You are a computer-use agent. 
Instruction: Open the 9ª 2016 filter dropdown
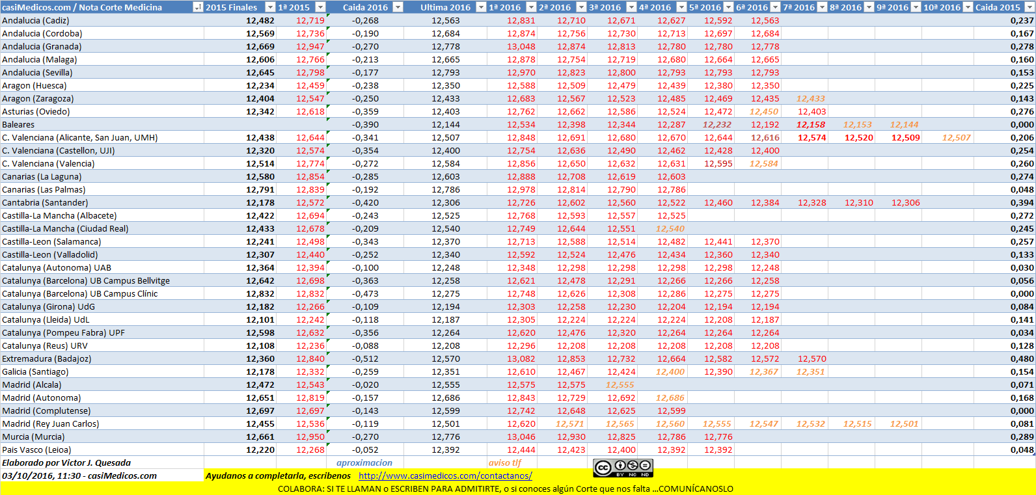click(x=916, y=7)
